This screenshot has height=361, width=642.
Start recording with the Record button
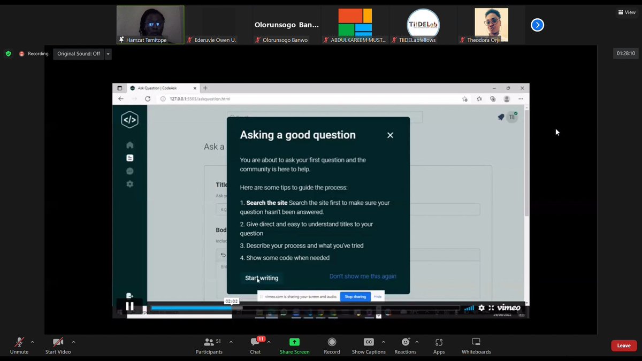click(x=332, y=345)
